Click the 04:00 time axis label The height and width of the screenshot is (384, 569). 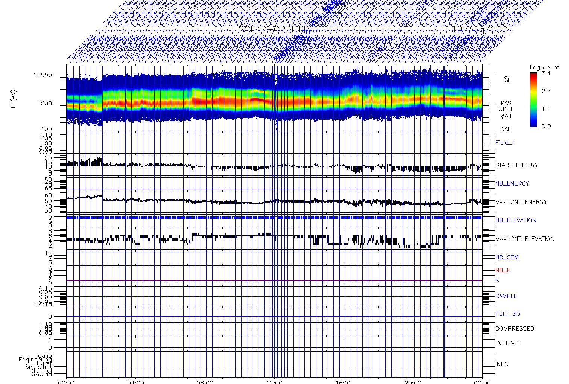(135, 382)
